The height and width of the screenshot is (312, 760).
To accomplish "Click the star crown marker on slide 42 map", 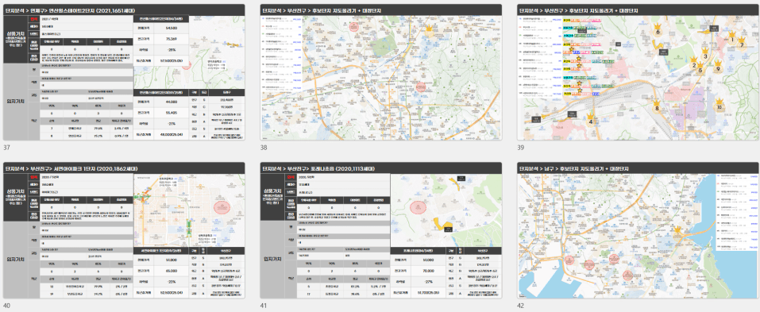I will point(677,232).
